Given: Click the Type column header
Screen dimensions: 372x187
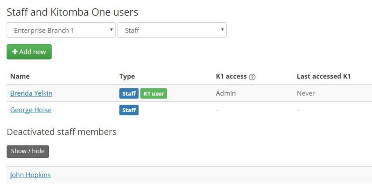Looking at the screenshot, I should coord(127,76).
